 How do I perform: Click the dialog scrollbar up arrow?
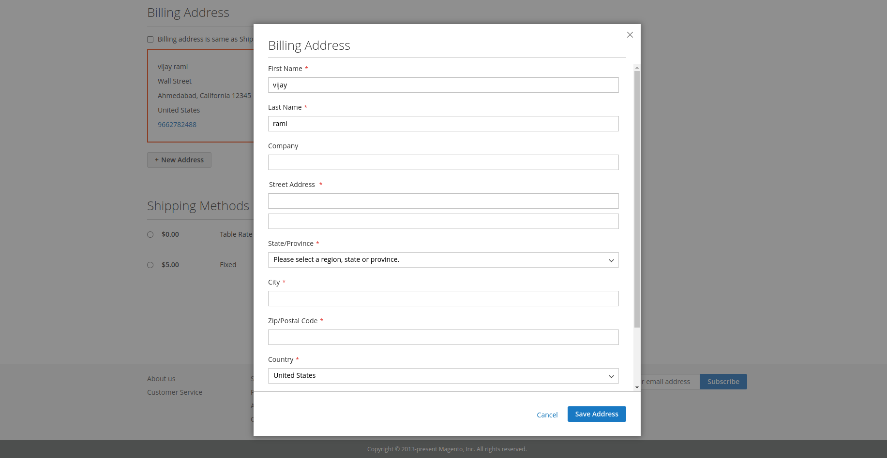click(x=637, y=68)
